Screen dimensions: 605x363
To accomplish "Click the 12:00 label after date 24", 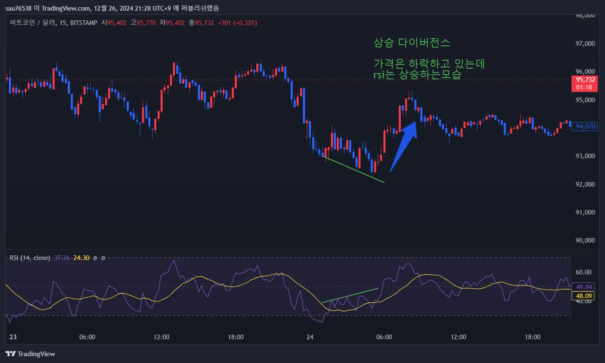I will [x=459, y=337].
